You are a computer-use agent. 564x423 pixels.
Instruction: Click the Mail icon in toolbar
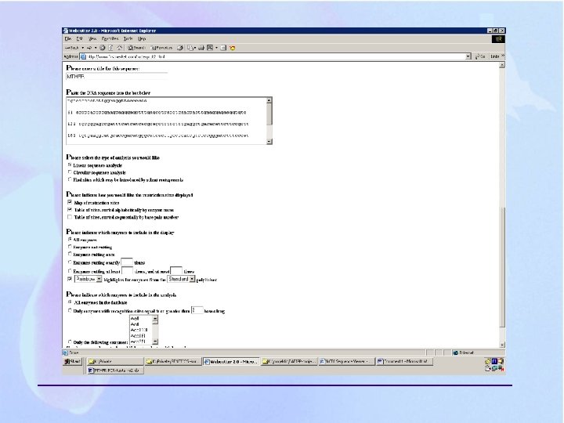pos(190,48)
